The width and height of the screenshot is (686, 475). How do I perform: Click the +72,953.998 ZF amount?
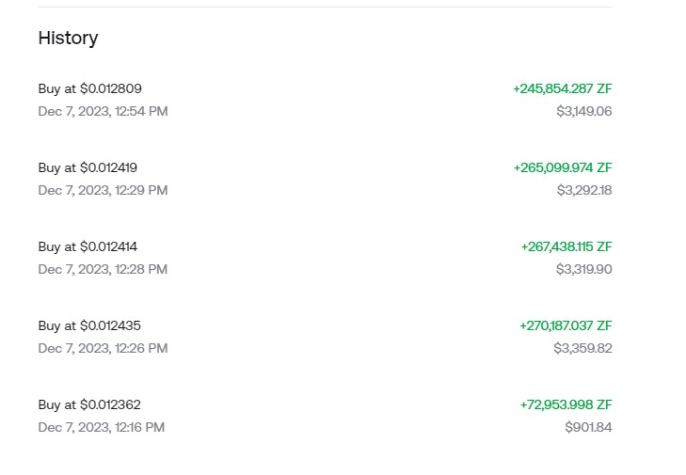[x=566, y=404]
